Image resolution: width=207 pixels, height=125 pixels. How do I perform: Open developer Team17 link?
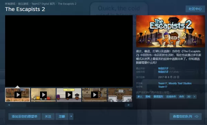162,83
